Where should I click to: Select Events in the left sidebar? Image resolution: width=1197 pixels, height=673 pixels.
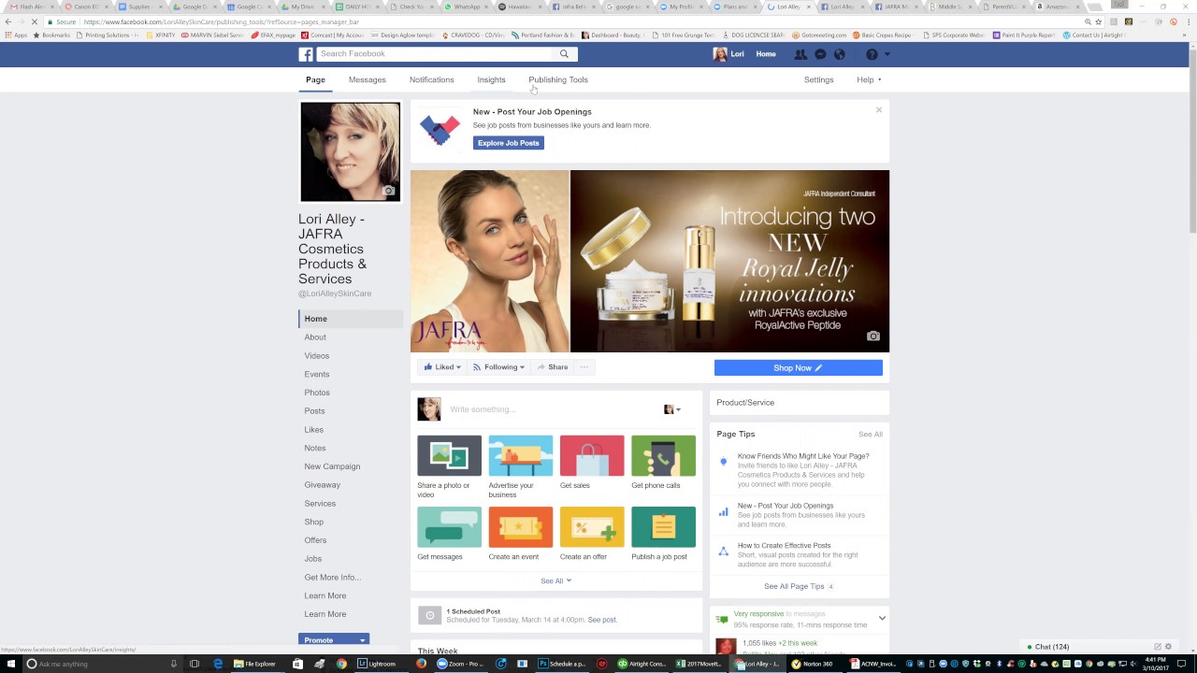(316, 375)
